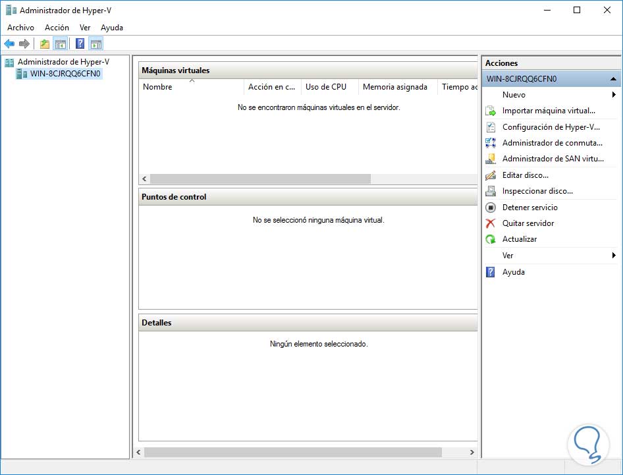Open Administrador de conmuta... action
This screenshot has width=623, height=475.
point(553,143)
